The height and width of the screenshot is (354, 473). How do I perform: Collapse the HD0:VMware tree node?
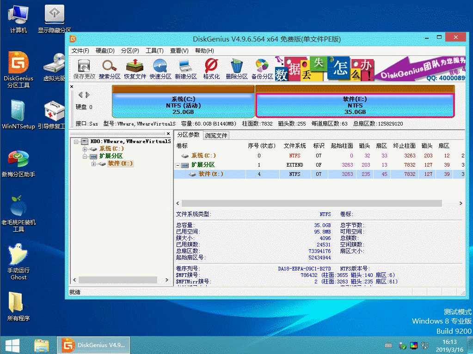tap(76, 142)
